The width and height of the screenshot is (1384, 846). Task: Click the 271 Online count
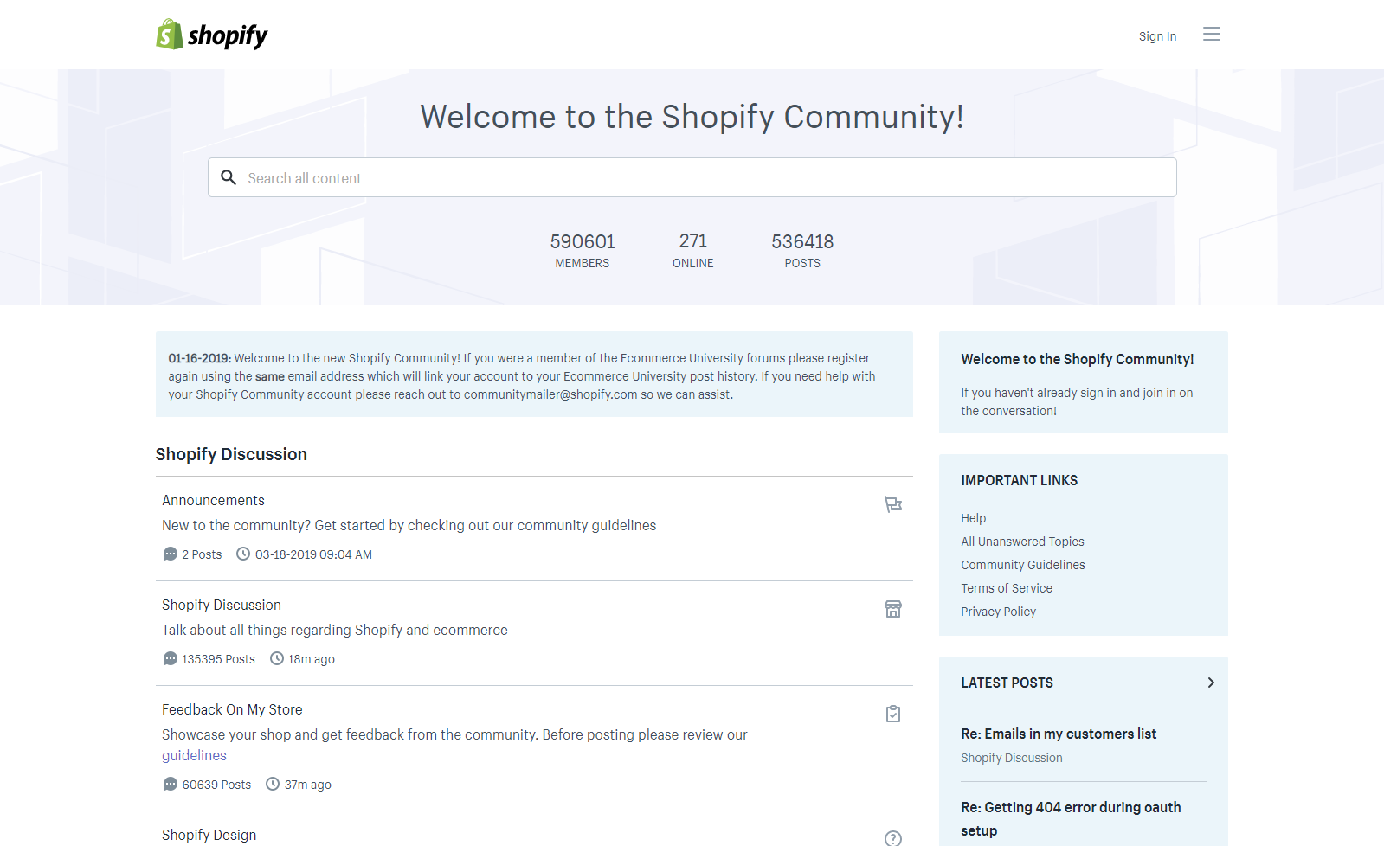(x=693, y=250)
